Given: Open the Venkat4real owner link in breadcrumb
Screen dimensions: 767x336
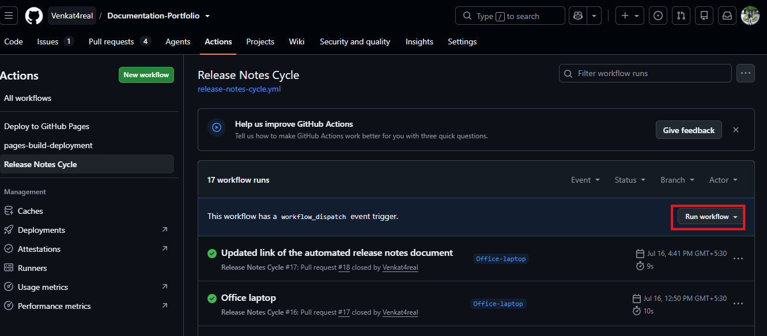Looking at the screenshot, I should click(72, 16).
